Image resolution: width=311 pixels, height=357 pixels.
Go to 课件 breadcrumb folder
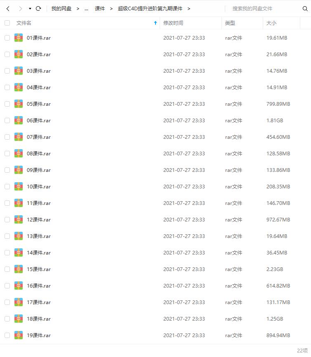pyautogui.click(x=100, y=9)
